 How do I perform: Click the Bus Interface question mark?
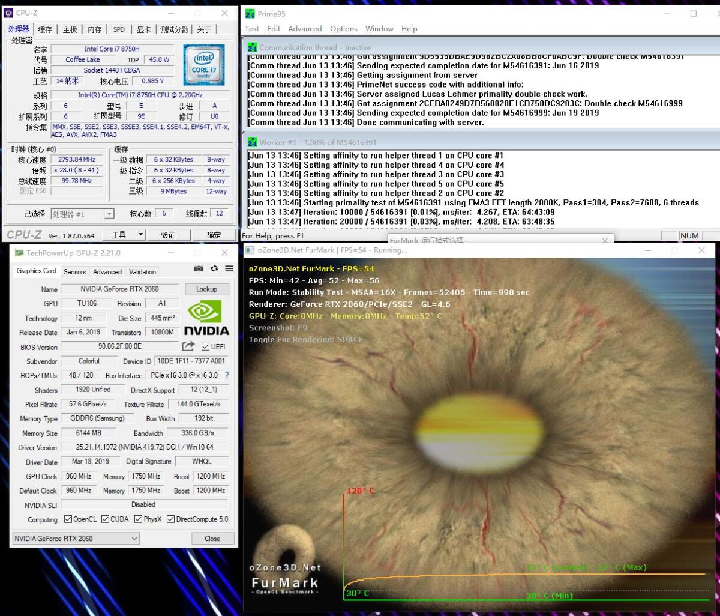click(x=227, y=375)
